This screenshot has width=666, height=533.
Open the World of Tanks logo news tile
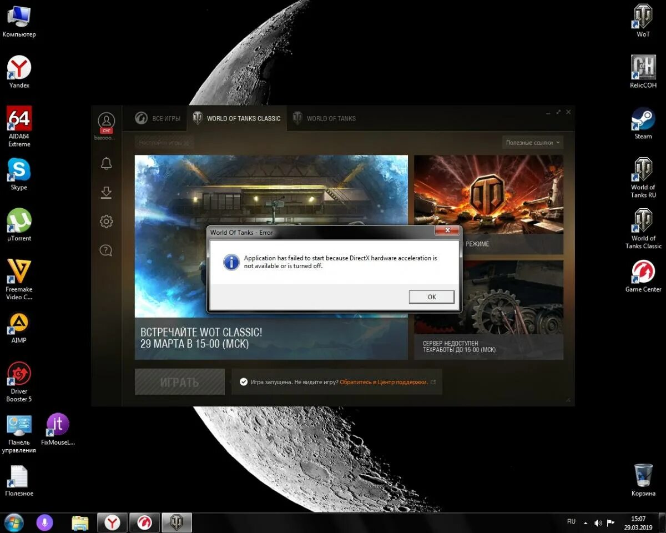click(x=488, y=204)
